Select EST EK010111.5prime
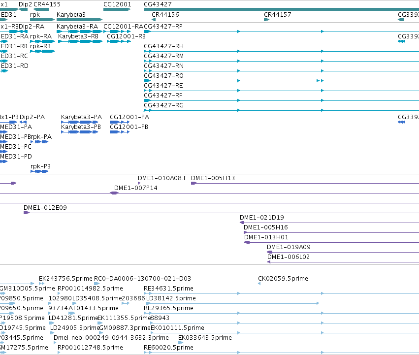 point(285,333)
